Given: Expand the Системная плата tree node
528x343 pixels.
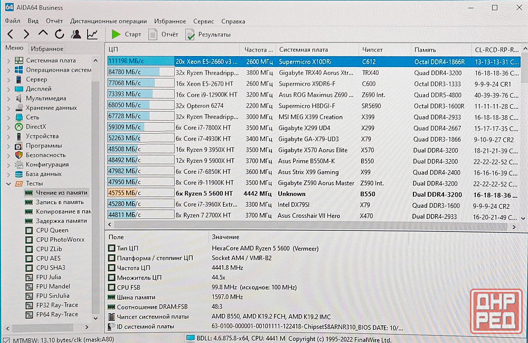Looking at the screenshot, I should [x=8, y=60].
